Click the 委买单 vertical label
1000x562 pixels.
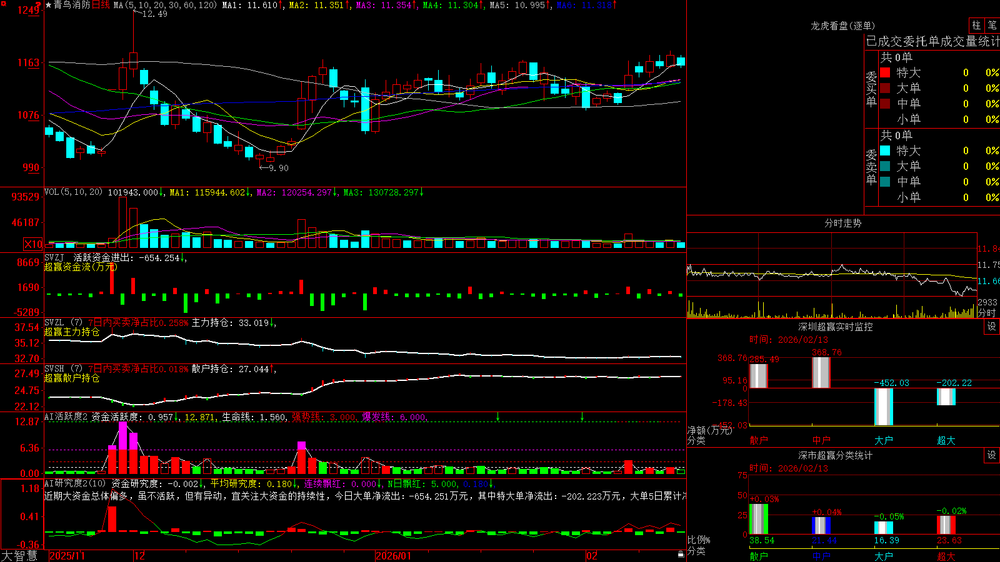coord(871,89)
